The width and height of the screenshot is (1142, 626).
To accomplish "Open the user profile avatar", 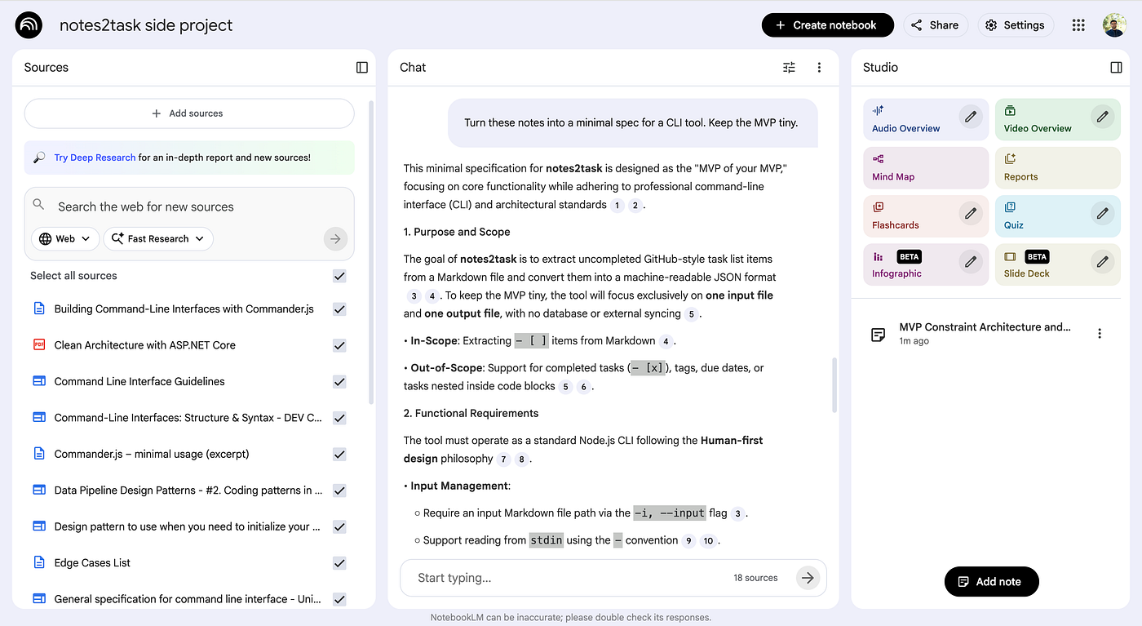I will (x=1114, y=25).
